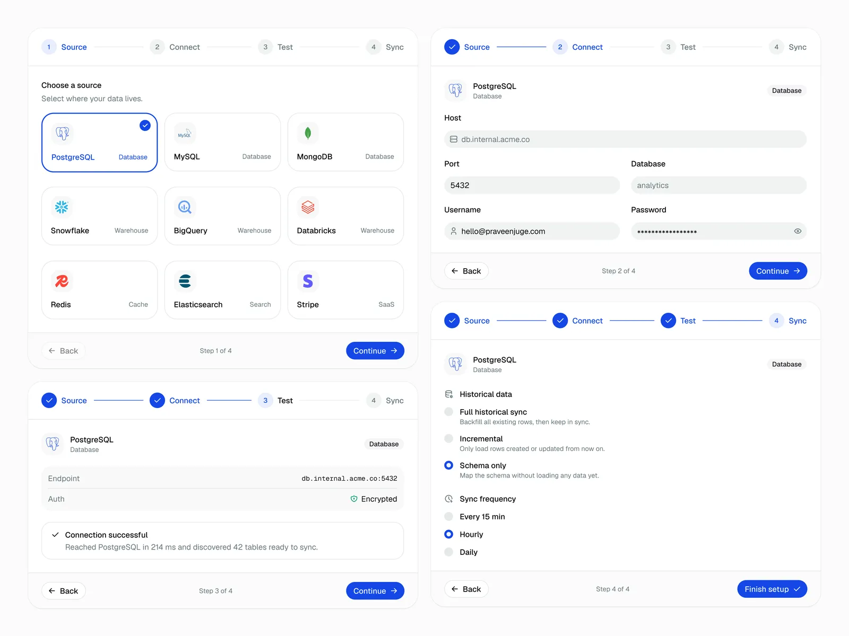The image size is (849, 636).
Task: Select the Schema only radio option
Action: pos(449,465)
